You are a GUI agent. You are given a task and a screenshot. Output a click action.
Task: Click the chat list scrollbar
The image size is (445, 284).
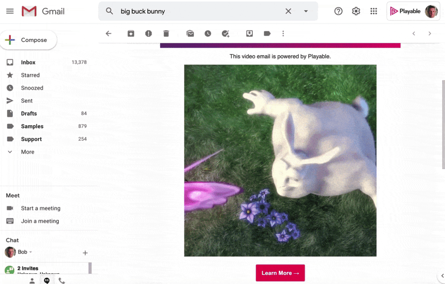point(90,268)
